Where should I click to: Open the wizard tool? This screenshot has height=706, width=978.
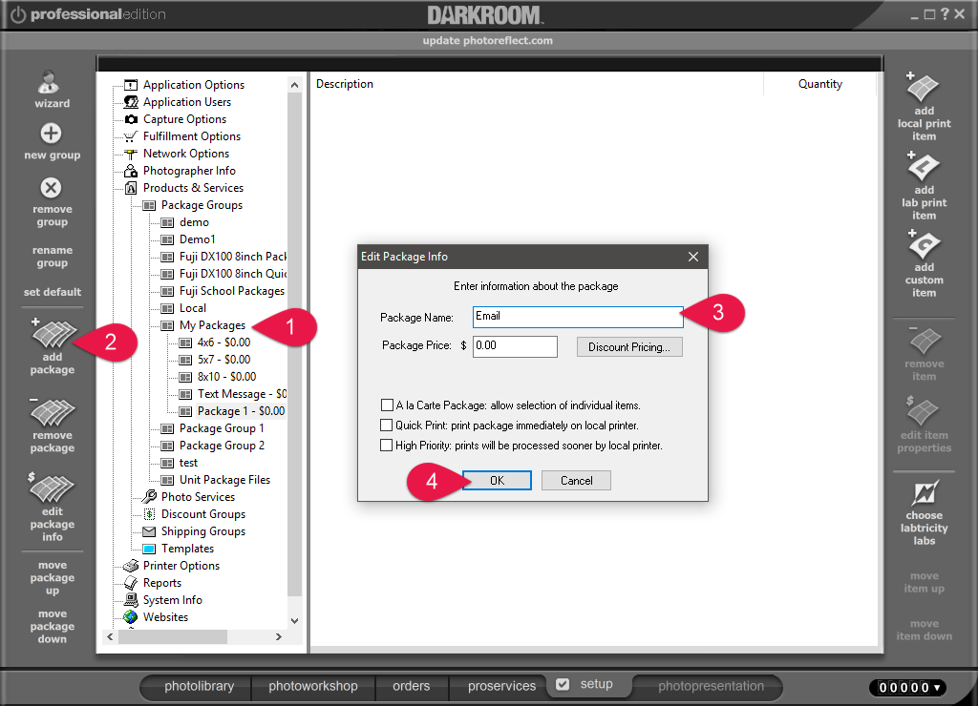point(52,90)
